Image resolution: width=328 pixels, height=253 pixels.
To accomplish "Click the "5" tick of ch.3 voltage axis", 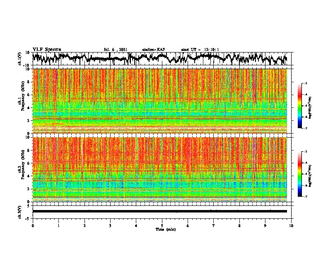I will [x=29, y=206].
